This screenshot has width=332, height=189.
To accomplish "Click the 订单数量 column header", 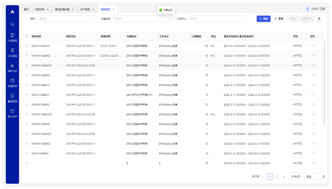I will (x=196, y=36).
